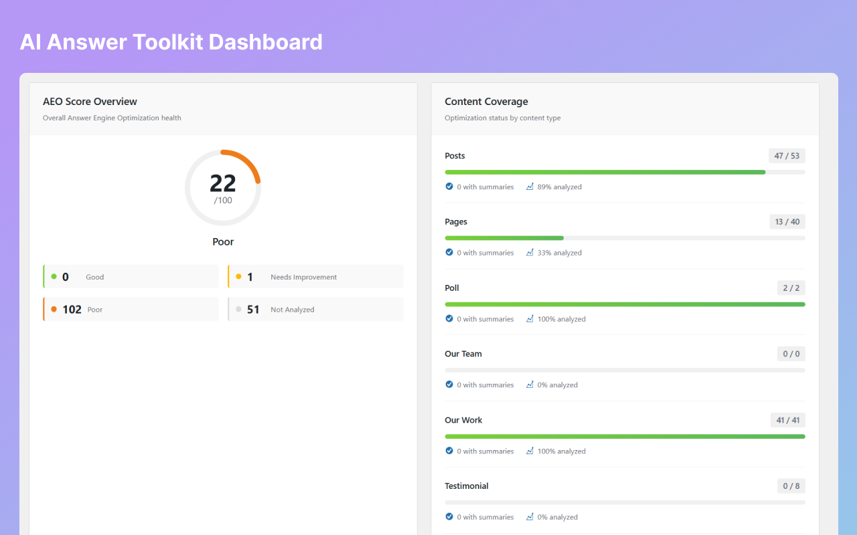This screenshot has width=857, height=535.
Task: Click the 0 / 8 Testimonial badge
Action: click(x=791, y=486)
